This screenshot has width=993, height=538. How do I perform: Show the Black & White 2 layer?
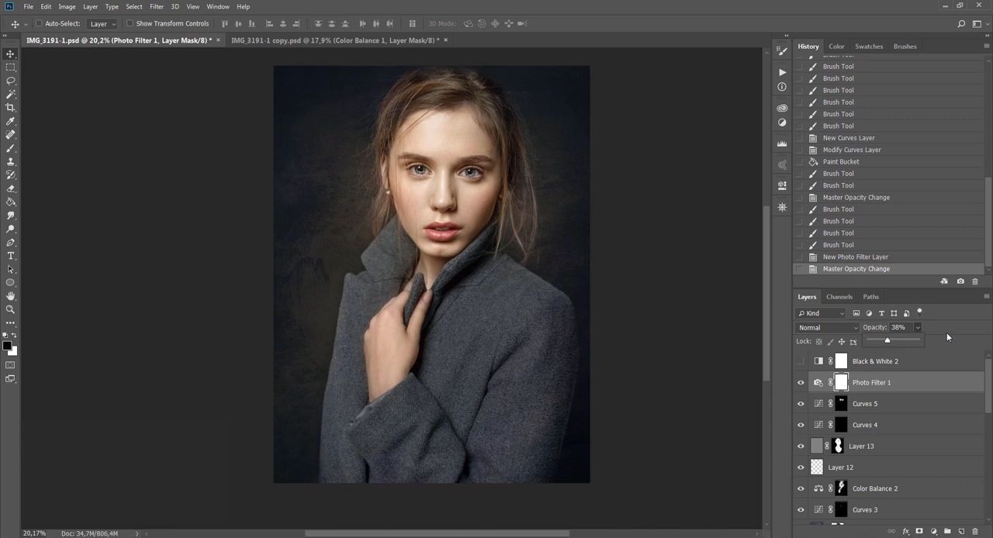click(801, 361)
